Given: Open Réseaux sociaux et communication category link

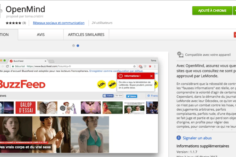Looking at the screenshot, I should pyautogui.click(x=59, y=23).
